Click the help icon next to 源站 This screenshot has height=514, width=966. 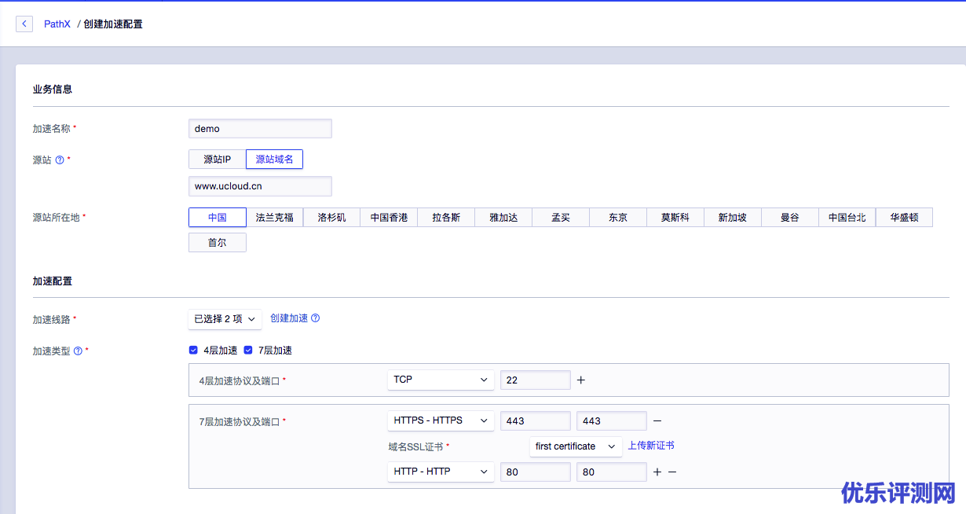[60, 160]
